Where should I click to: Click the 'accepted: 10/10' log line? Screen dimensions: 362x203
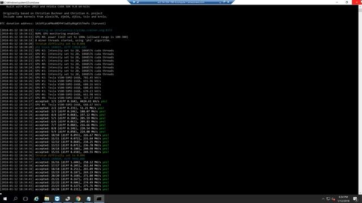[x=54, y=135]
